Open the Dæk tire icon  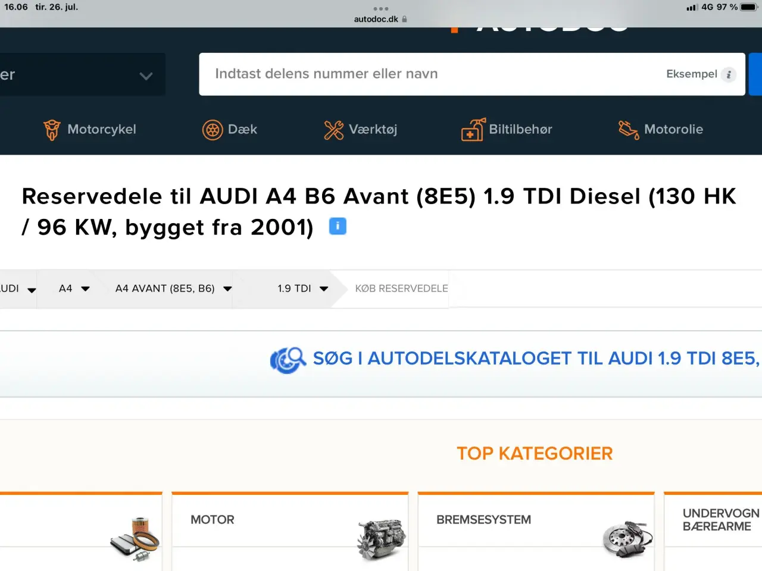(212, 130)
